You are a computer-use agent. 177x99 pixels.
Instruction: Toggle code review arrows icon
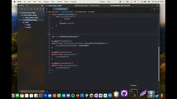(152, 9)
